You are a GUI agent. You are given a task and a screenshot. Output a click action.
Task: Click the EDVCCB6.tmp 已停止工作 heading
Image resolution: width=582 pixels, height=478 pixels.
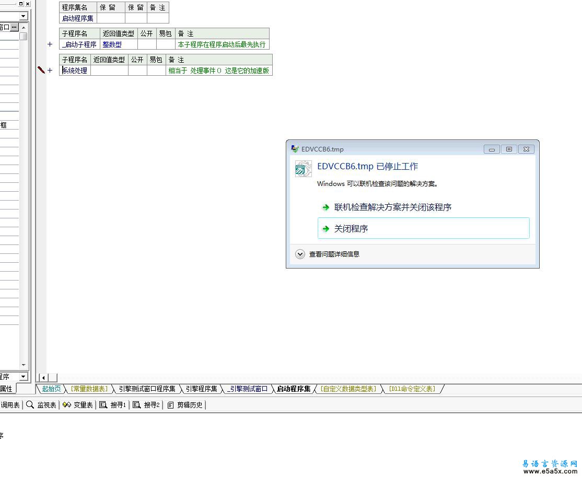point(367,166)
